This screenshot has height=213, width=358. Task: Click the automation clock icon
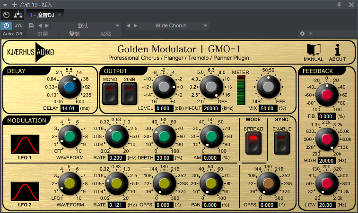[7, 15]
